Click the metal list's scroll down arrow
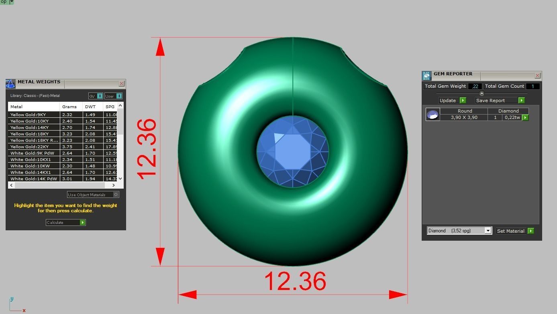The height and width of the screenshot is (314, 557). point(120,179)
